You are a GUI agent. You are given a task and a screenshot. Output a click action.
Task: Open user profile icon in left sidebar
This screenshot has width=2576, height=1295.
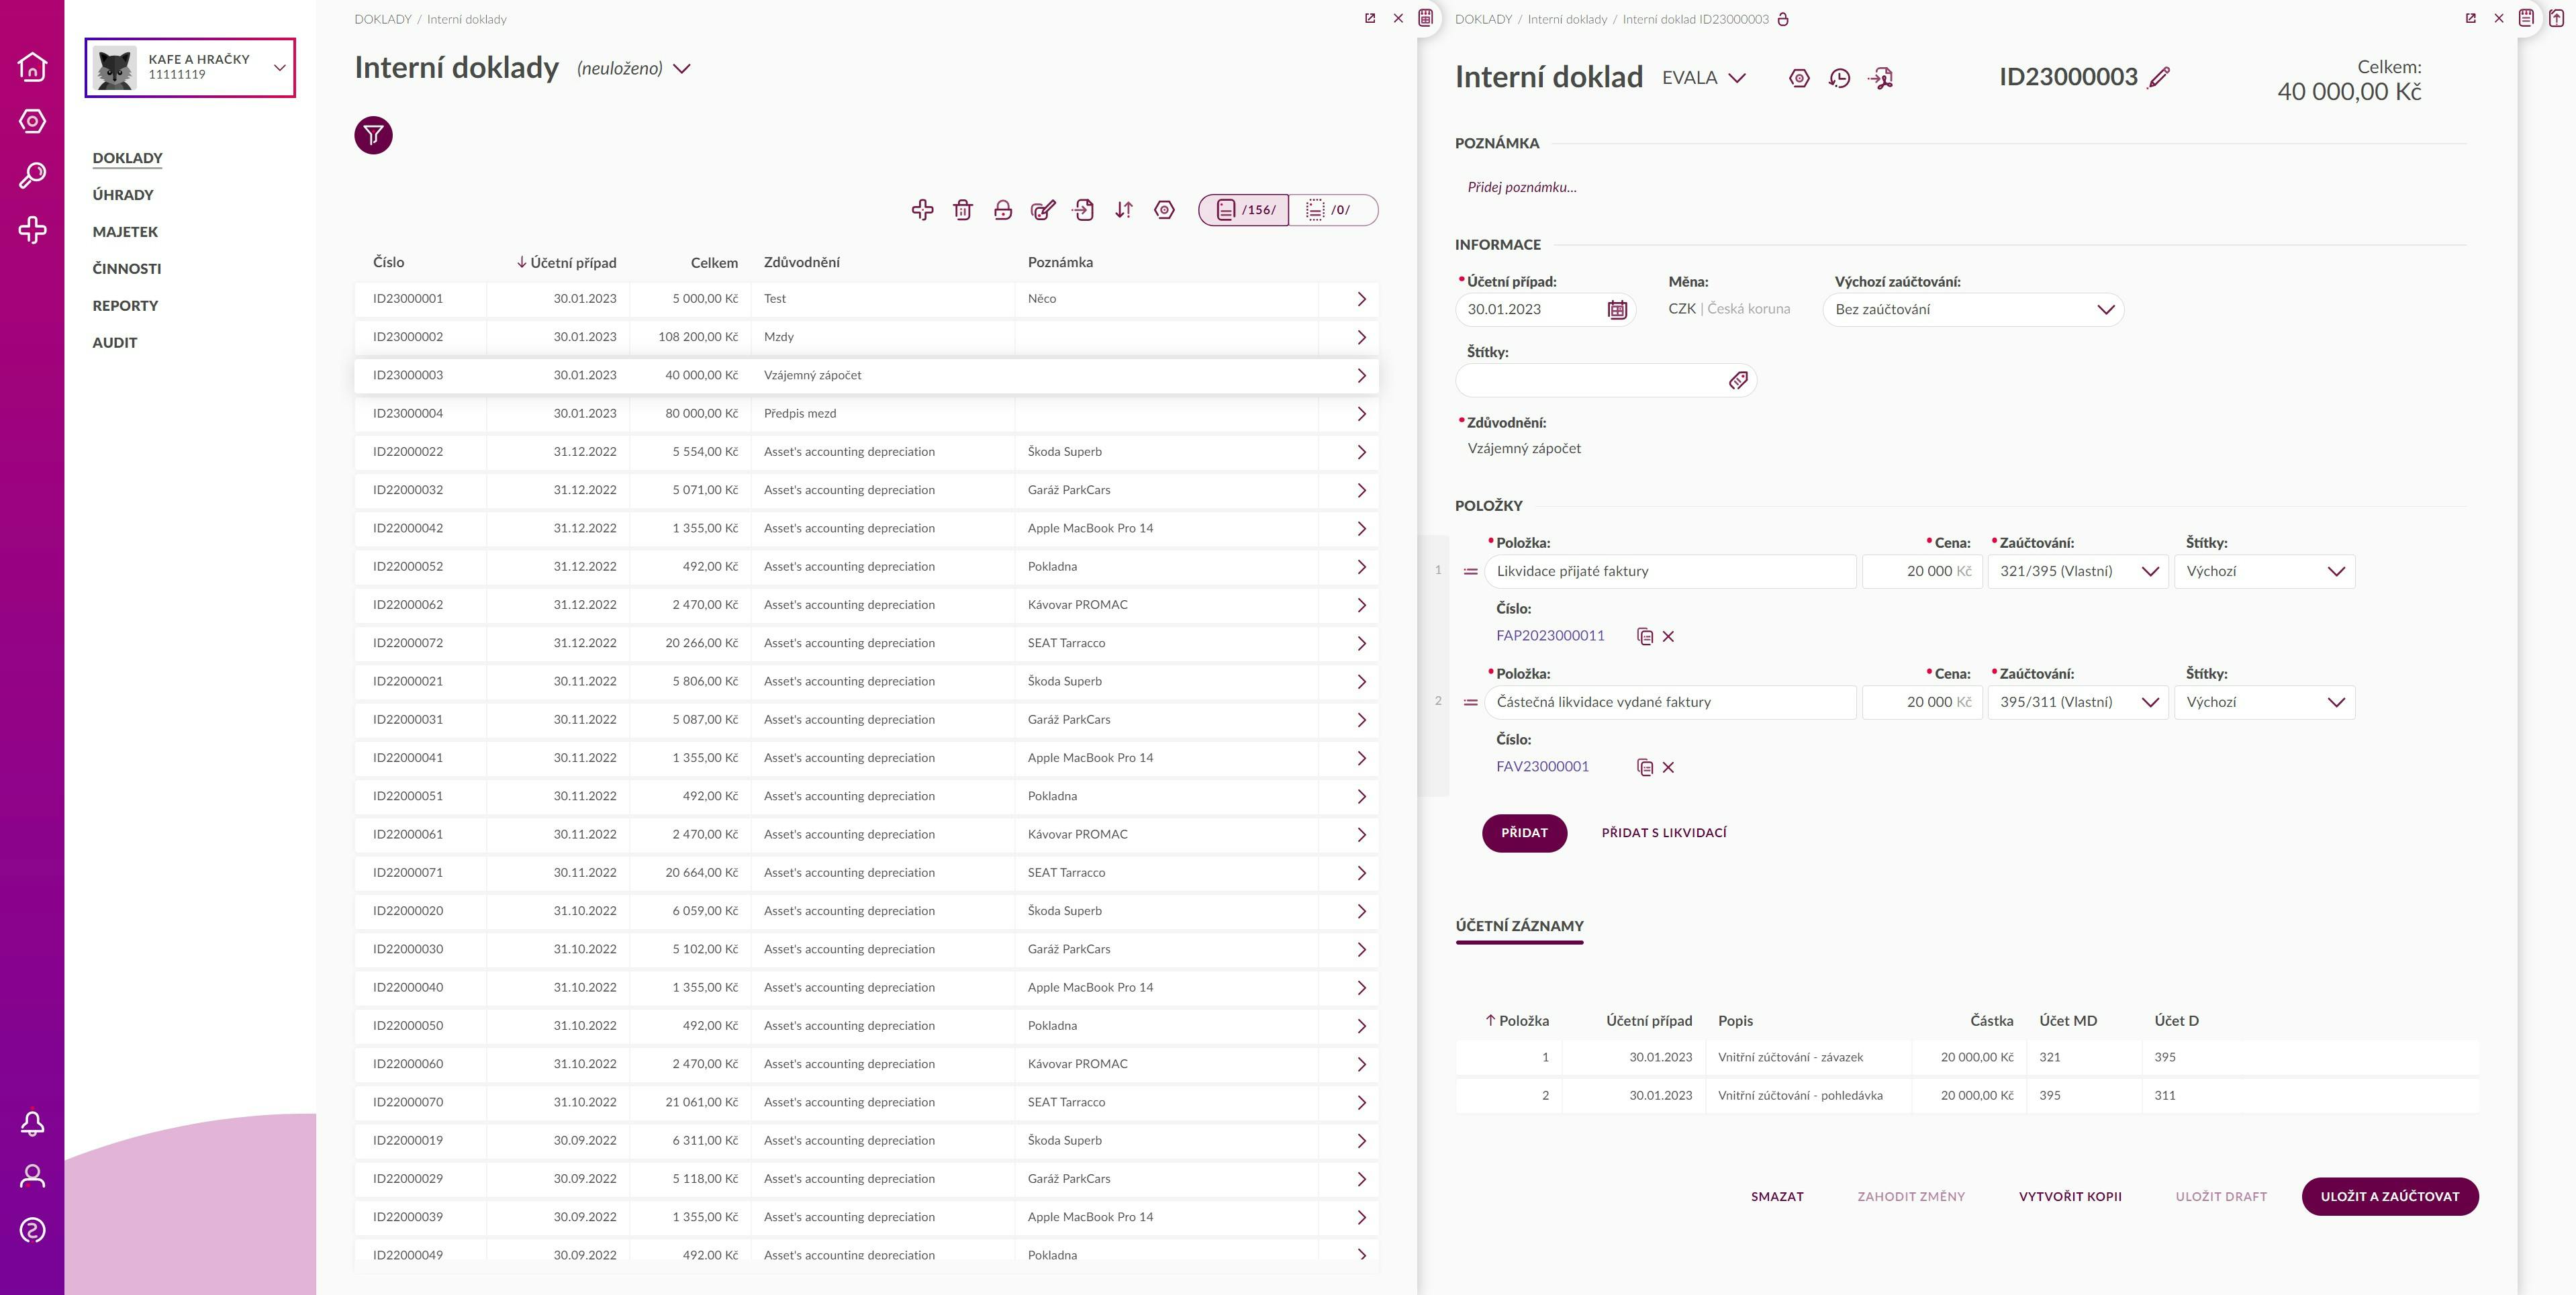pyautogui.click(x=32, y=1176)
